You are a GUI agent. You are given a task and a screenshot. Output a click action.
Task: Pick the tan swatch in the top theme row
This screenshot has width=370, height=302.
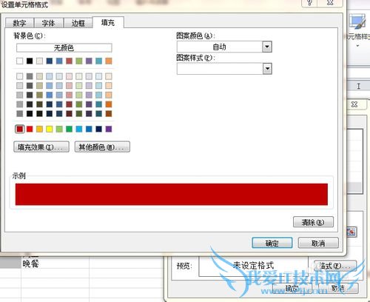pos(39,61)
